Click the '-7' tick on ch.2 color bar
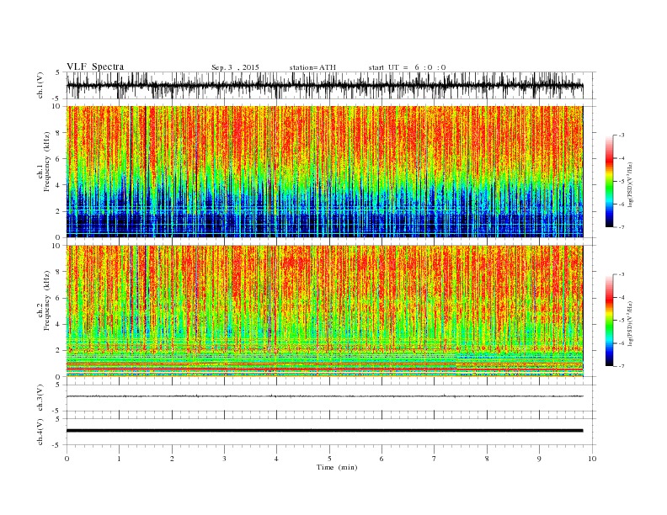Image resolution: width=667 pixels, height=515 pixels. pyautogui.click(x=622, y=366)
